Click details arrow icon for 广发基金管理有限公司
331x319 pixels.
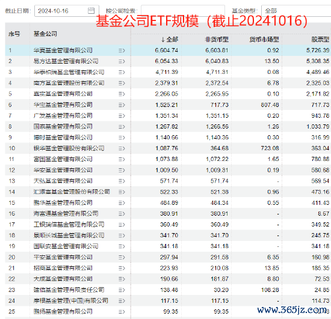tap(122, 116)
